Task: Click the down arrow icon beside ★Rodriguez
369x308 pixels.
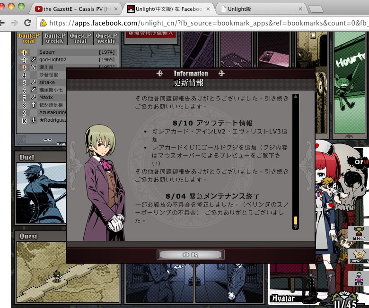Action: 34,120
